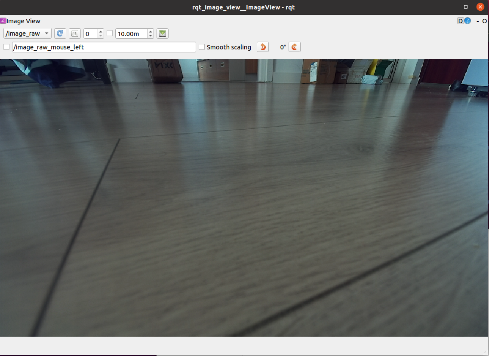Open the help question mark icon
This screenshot has width=489, height=356.
point(467,21)
